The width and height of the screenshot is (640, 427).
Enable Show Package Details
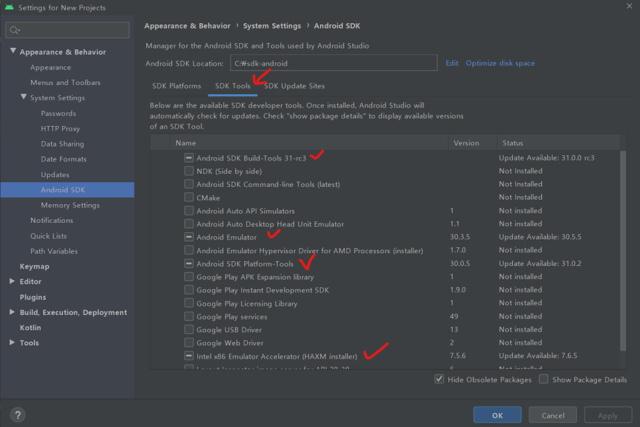tap(544, 379)
